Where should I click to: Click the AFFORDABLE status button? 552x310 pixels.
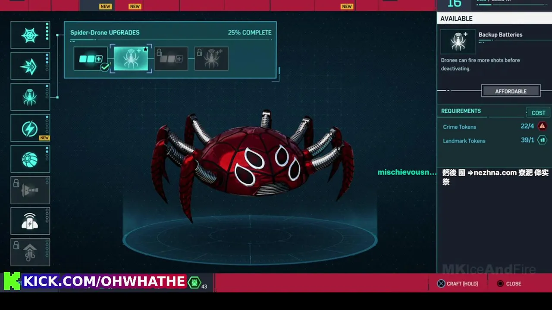(511, 91)
